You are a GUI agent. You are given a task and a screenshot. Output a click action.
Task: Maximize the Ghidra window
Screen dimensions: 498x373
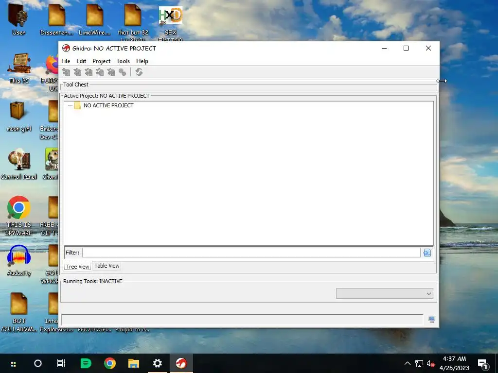(406, 48)
